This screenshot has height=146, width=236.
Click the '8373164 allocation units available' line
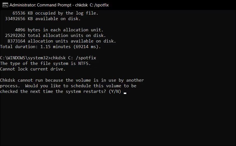62,41
